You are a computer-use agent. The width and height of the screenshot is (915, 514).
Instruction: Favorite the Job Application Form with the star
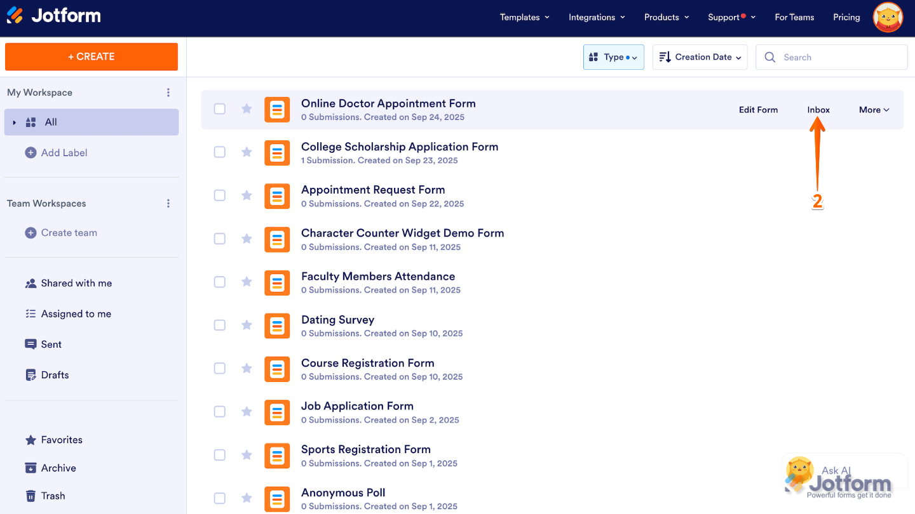[x=247, y=411]
